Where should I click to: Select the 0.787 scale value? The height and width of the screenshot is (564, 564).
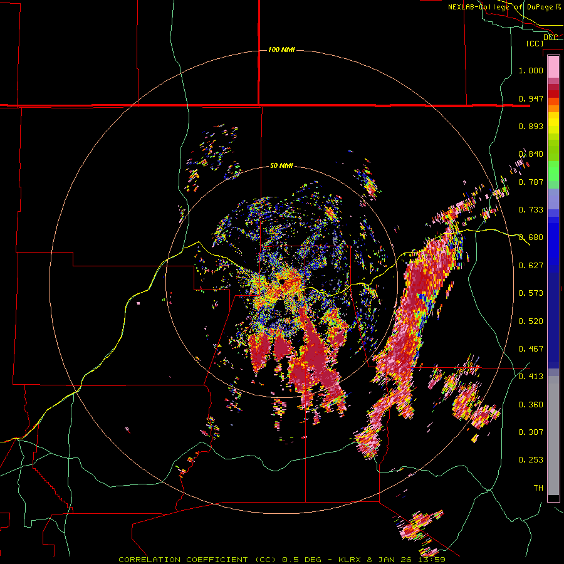[531, 182]
